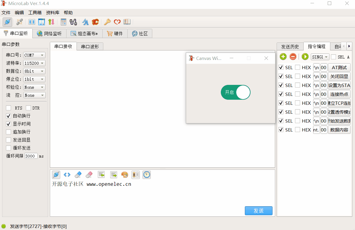Viewport: 355px width, 230px height.
Task: Uncheck the 显示时间 checkbox
Action: [x=9, y=124]
